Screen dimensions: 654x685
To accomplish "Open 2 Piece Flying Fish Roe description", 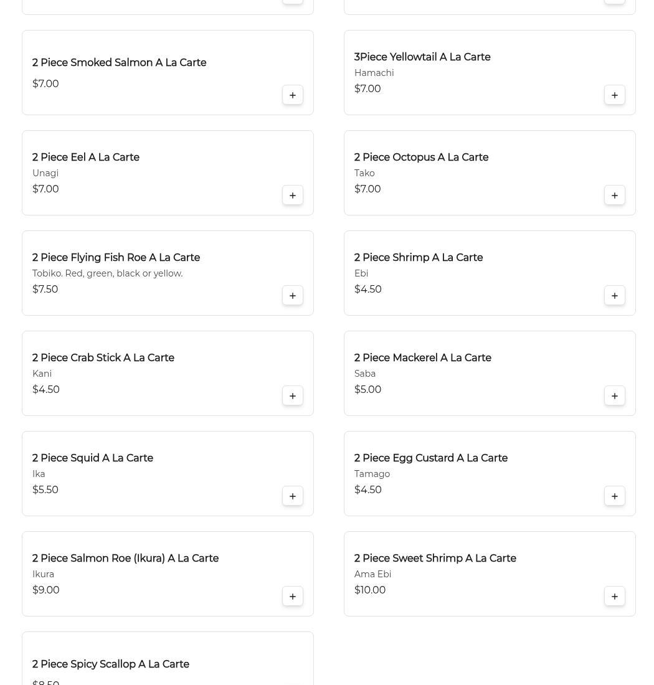I will click(x=108, y=273).
